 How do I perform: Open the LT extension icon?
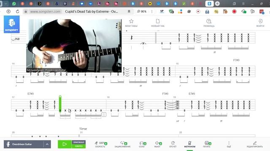162,11
